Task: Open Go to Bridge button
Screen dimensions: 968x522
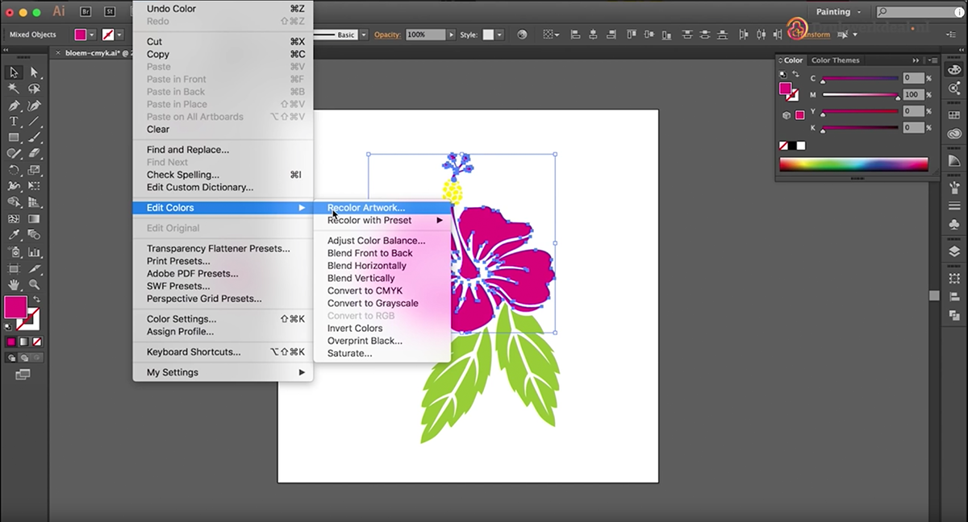Action: [85, 12]
